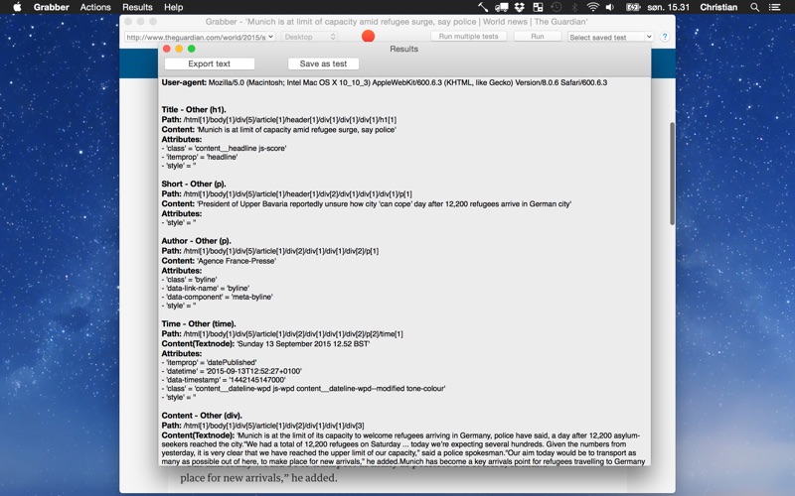Click the Run button

pos(538,37)
